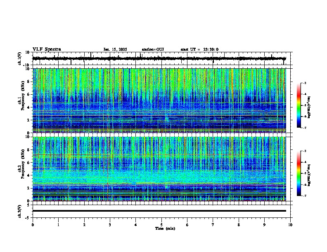Click the ch.1 voltage waveform trace

159,58
